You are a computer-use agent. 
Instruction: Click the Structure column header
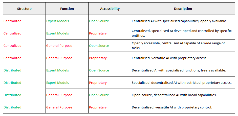point(24,9)
